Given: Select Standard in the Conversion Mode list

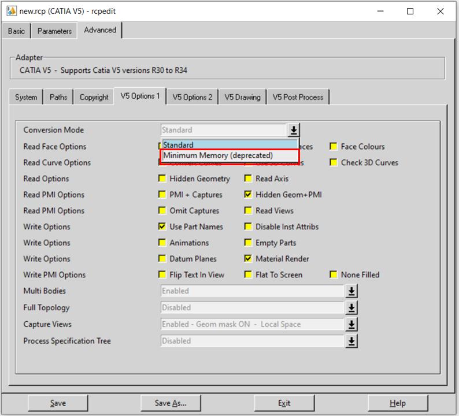Looking at the screenshot, I should click(x=230, y=144).
